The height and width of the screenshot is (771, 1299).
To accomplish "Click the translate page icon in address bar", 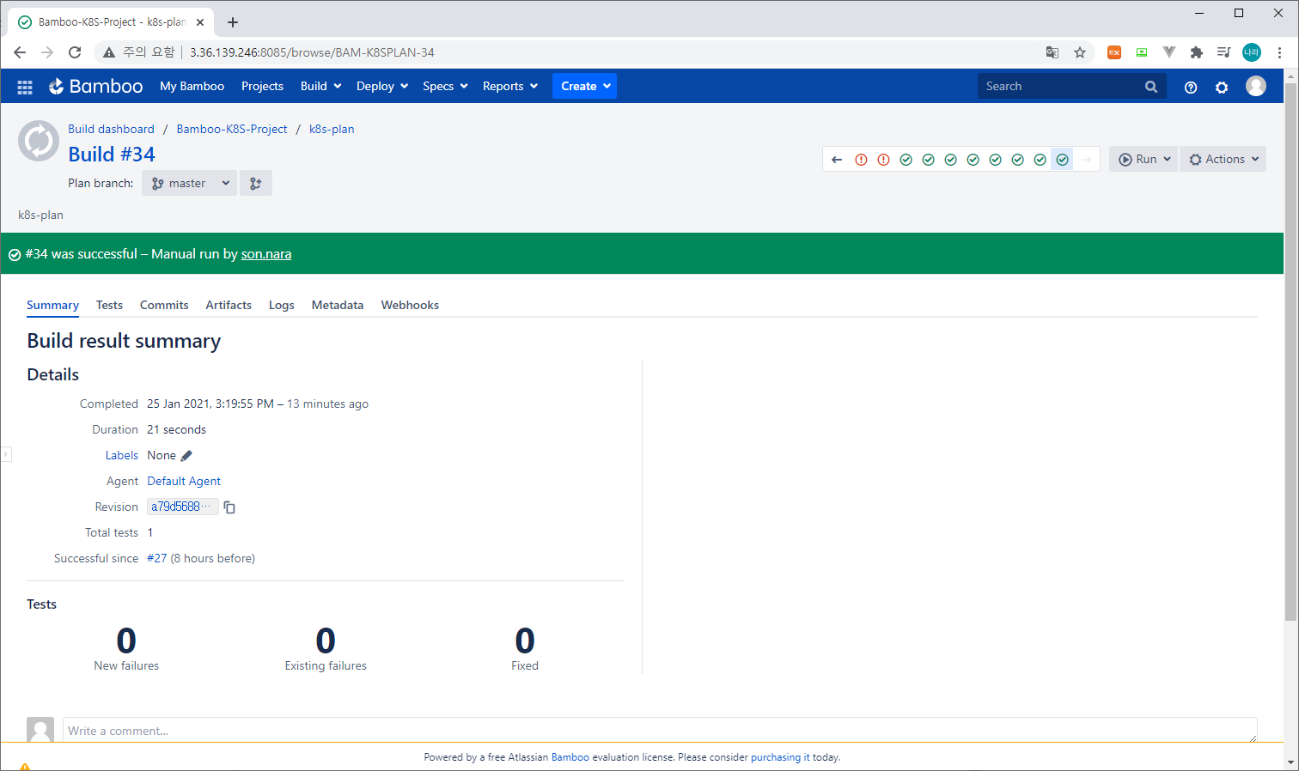I will tap(1052, 52).
